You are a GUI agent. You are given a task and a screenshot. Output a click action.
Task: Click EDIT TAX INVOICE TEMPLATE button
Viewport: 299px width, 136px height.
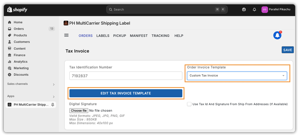coord(126,93)
